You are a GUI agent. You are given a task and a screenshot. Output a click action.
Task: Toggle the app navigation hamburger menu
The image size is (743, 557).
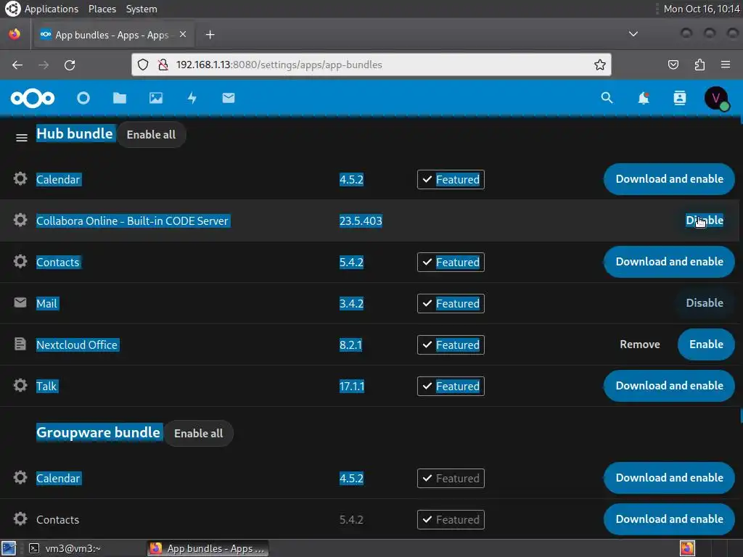pyautogui.click(x=21, y=138)
